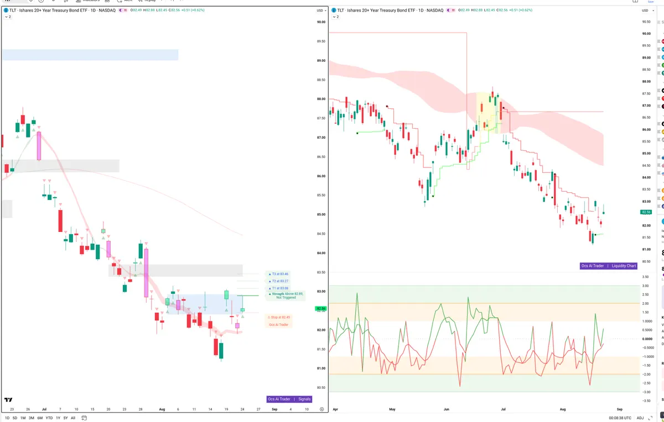Click the Ocs Ai Trader Signals label
Viewport: 664px width, 422px height.
coord(289,399)
